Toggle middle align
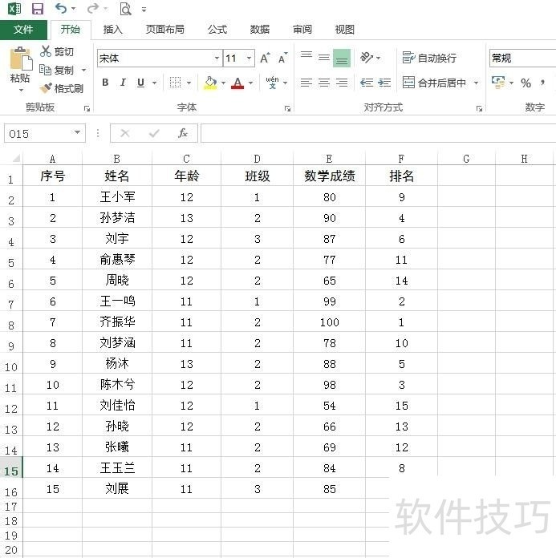Image resolution: width=556 pixels, height=558 pixels. (324, 57)
